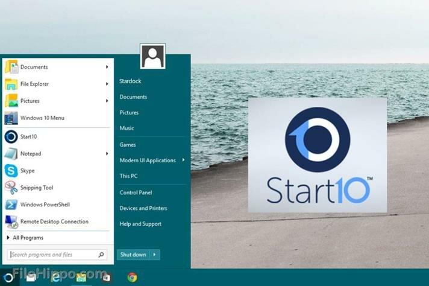Click the Windows PowerShell icon
The height and width of the screenshot is (286, 429).
11,205
